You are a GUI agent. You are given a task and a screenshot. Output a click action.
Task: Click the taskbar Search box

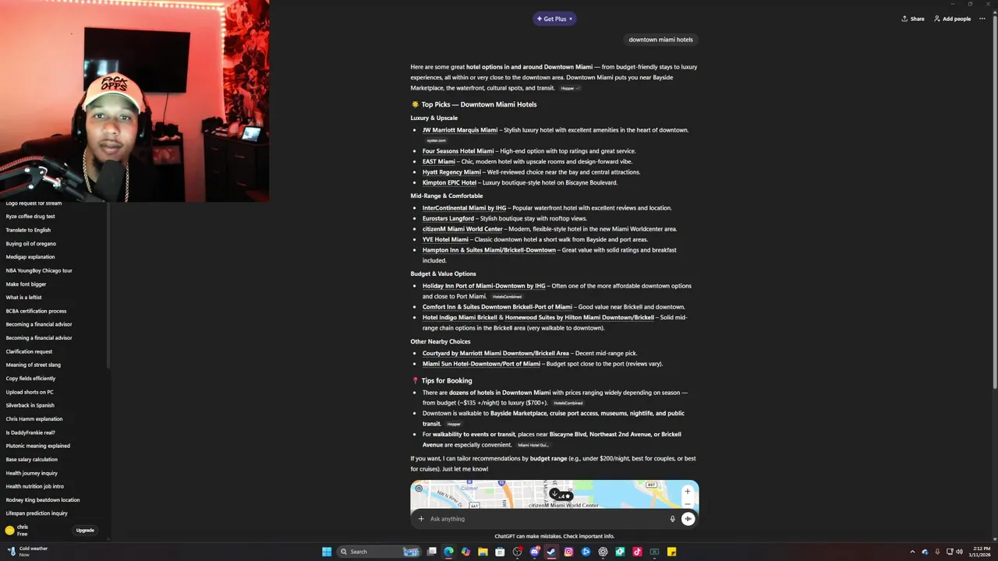380,552
